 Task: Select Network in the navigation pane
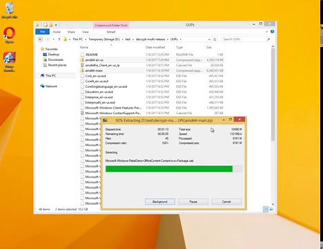[49, 86]
